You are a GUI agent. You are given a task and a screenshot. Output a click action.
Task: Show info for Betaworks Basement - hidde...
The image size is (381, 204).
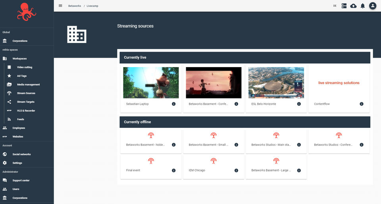tap(174, 145)
